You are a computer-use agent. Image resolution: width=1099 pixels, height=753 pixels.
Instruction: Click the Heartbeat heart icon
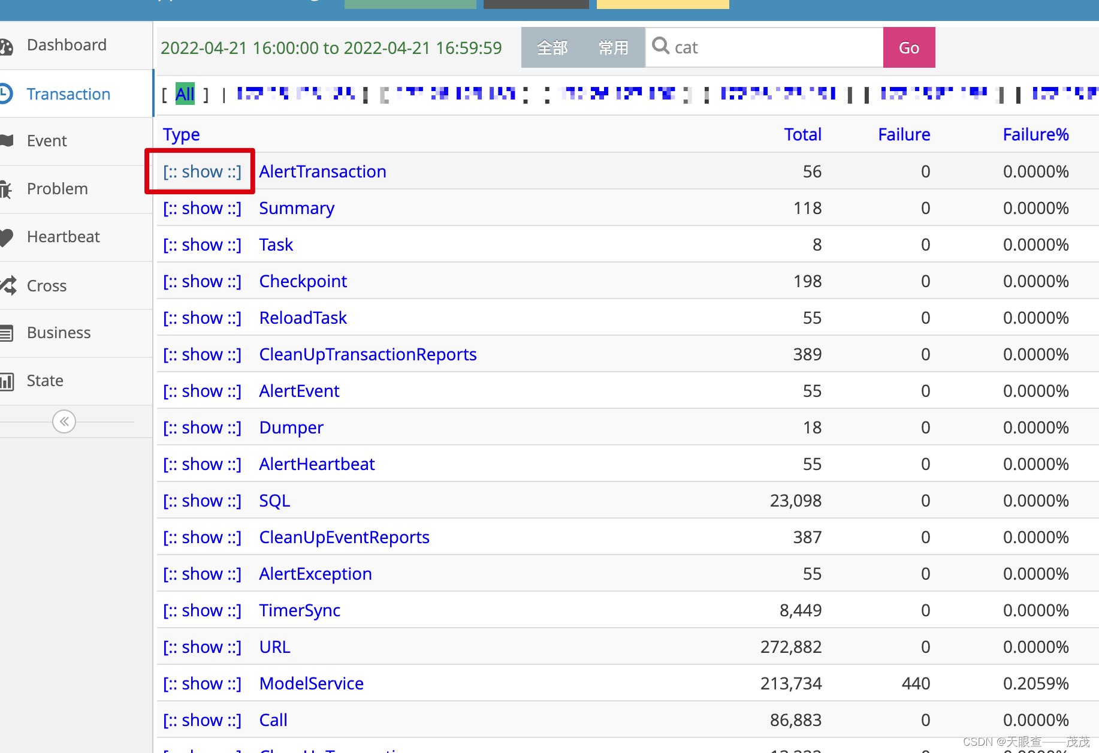[x=6, y=237]
